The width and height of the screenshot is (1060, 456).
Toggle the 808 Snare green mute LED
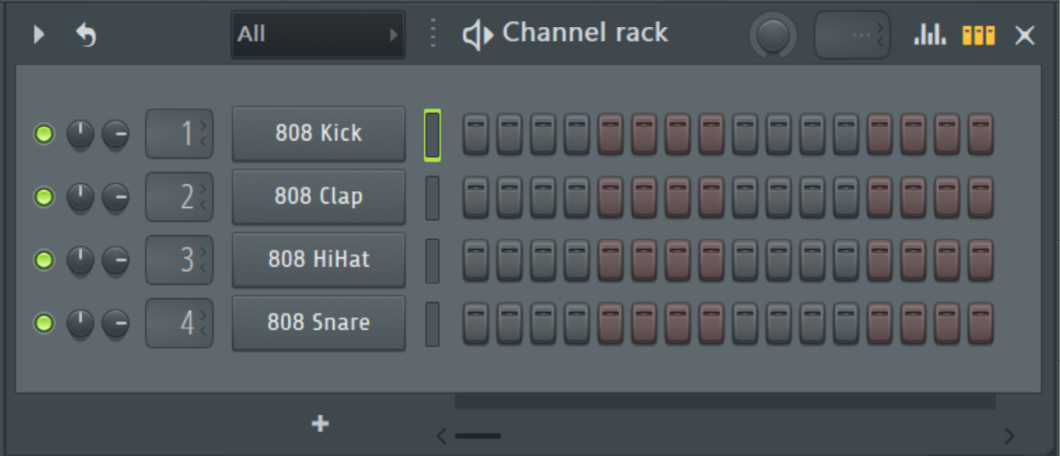43,323
